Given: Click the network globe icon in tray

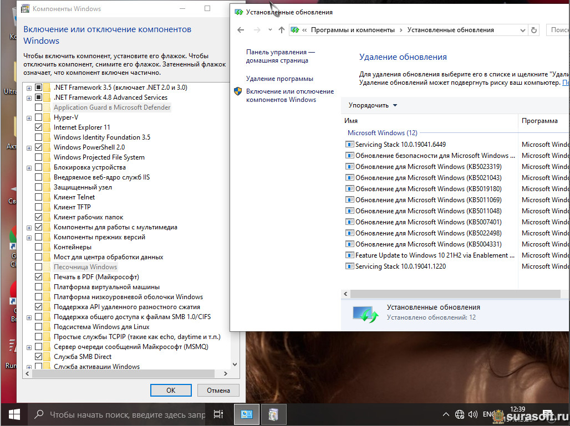Looking at the screenshot, I should pos(459,414).
